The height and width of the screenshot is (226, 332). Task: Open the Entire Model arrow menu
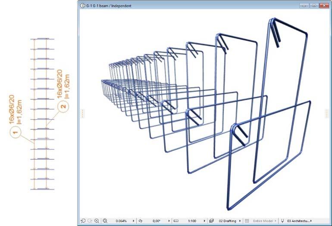[x=276, y=221]
